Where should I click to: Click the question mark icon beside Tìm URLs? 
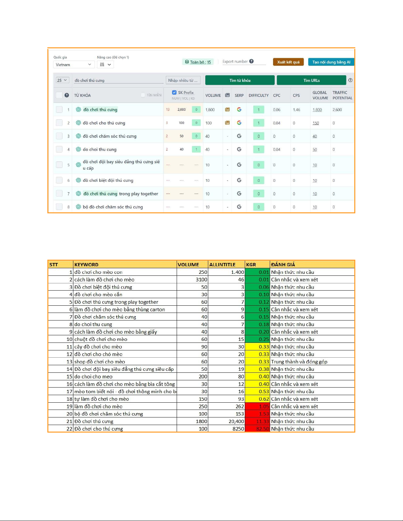click(350, 80)
